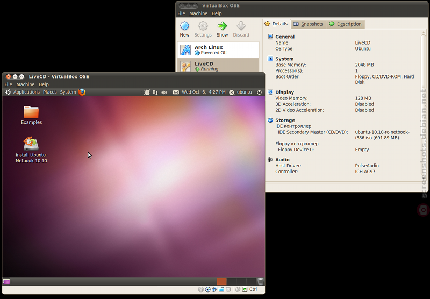Click the System section chip icon
The image size is (430, 299).
[x=270, y=59]
